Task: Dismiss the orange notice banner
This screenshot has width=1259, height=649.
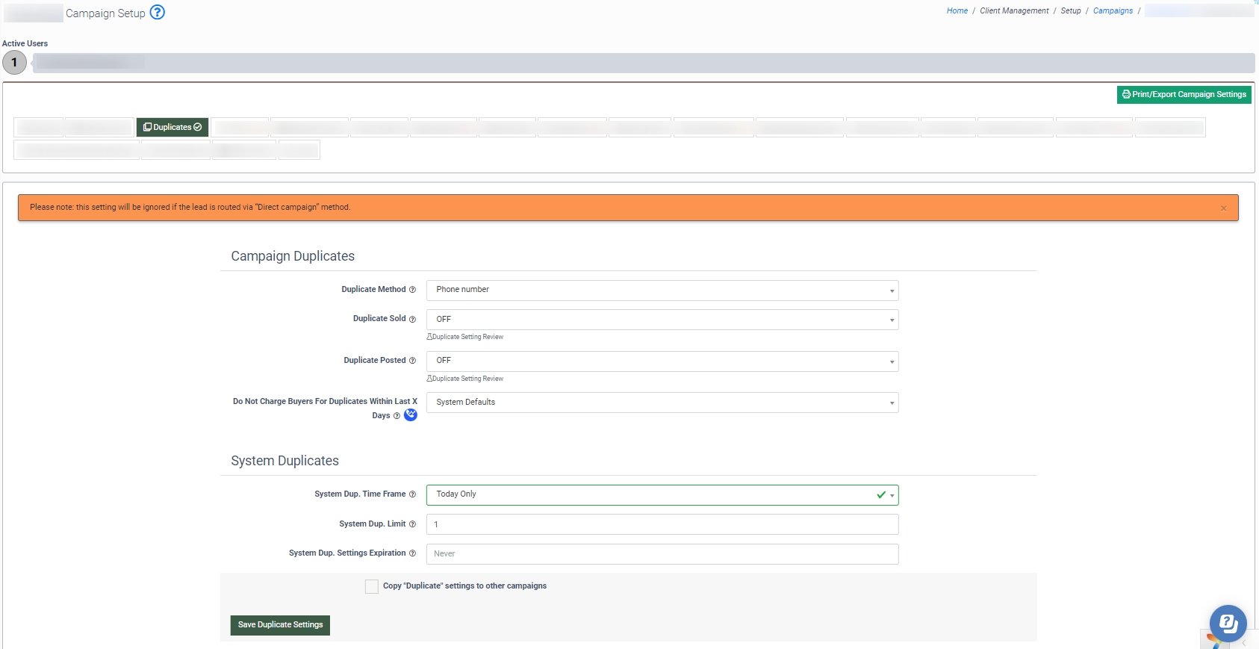Action: pyautogui.click(x=1223, y=208)
